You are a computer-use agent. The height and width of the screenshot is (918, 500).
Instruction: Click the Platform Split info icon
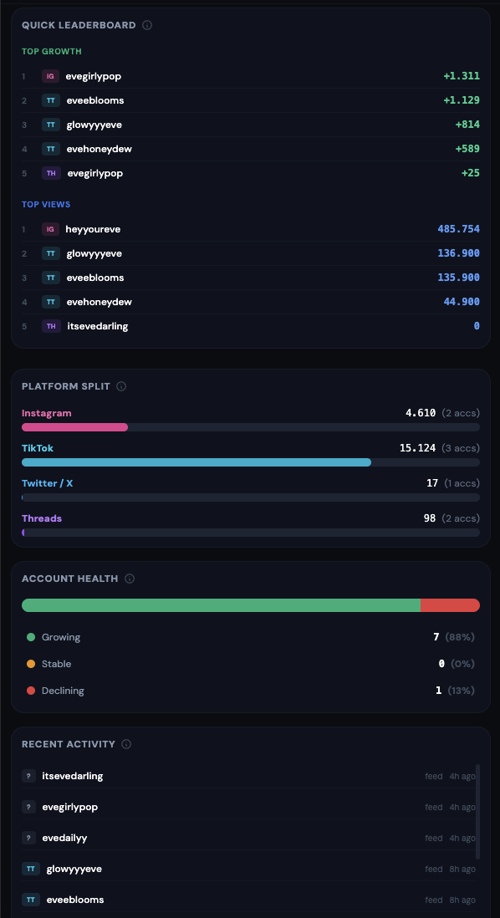(x=121, y=386)
